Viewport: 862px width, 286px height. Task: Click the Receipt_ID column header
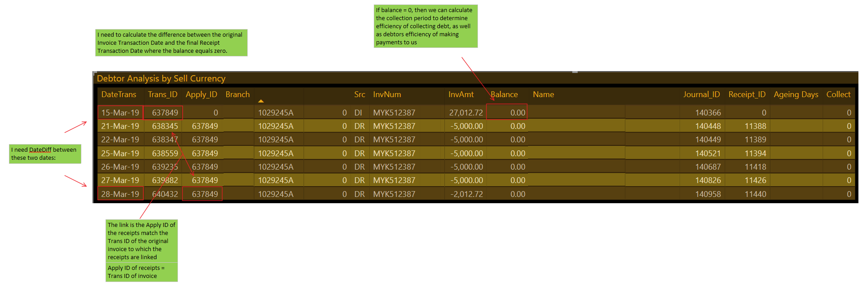pos(747,94)
